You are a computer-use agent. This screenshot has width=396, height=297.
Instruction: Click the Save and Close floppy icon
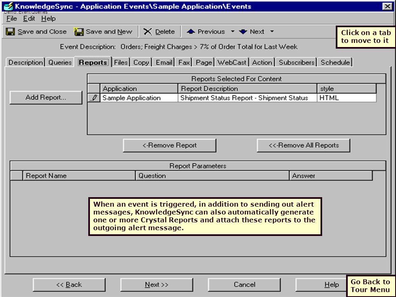coord(10,32)
